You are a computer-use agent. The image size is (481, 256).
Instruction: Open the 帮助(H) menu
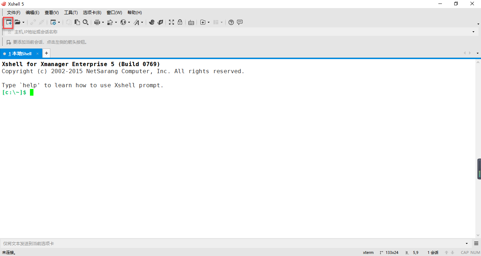[x=135, y=13]
